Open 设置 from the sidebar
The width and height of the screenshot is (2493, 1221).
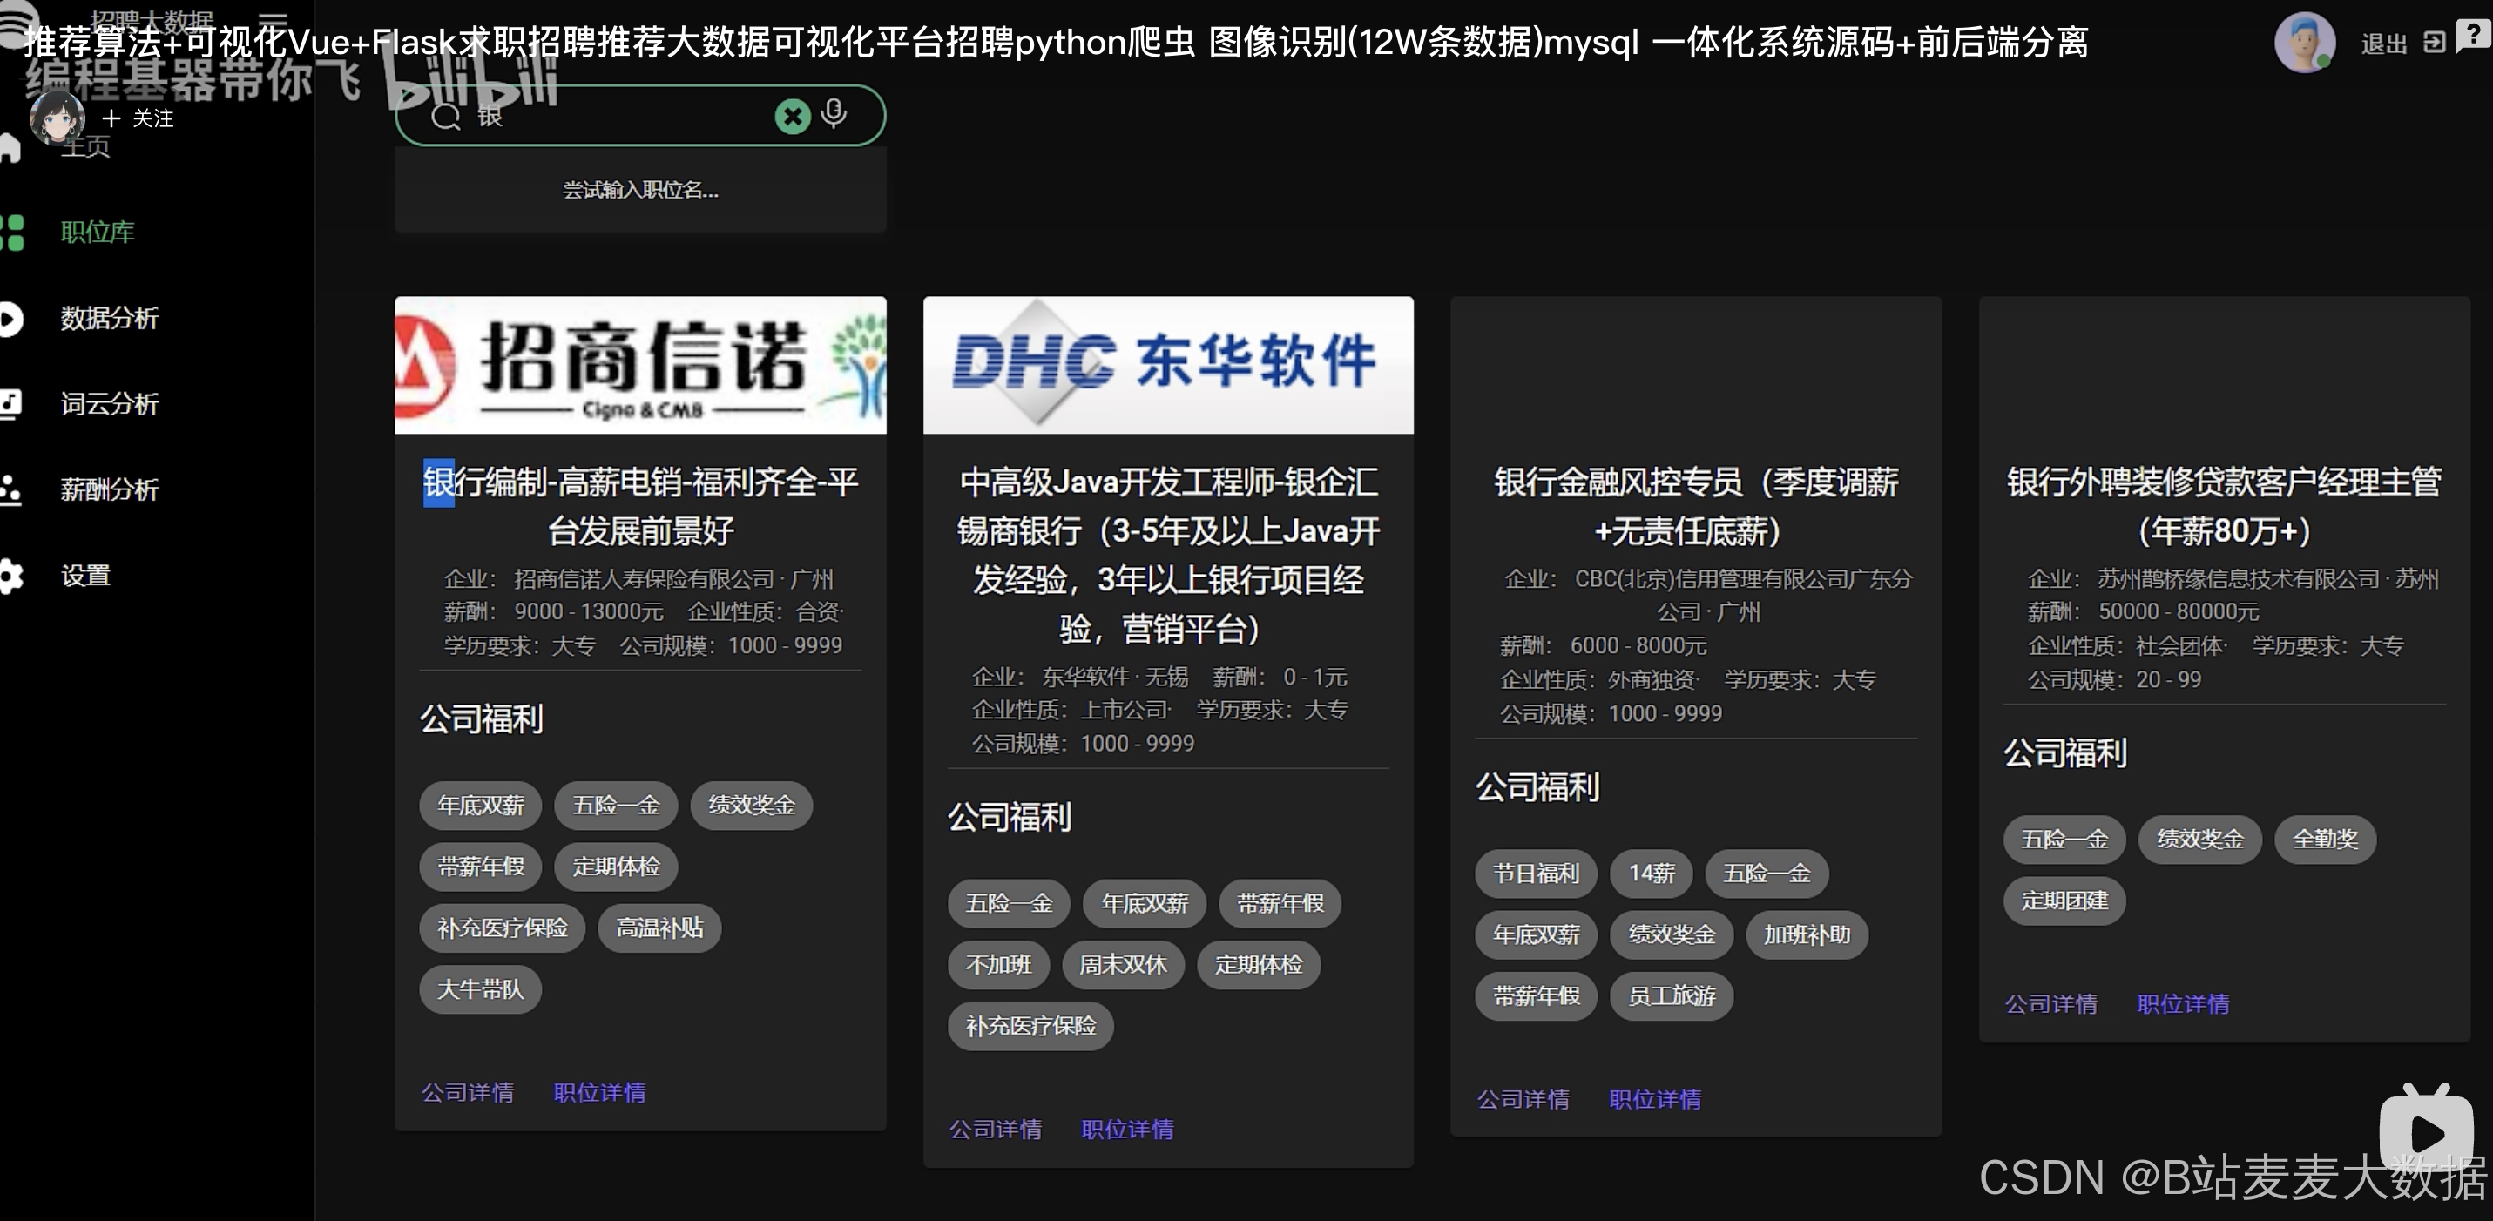pos(85,576)
